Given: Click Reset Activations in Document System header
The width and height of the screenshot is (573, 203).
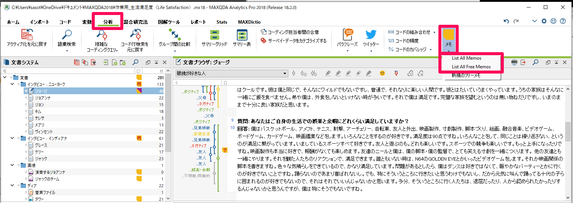Looking at the screenshot, I should pyautogui.click(x=77, y=62).
